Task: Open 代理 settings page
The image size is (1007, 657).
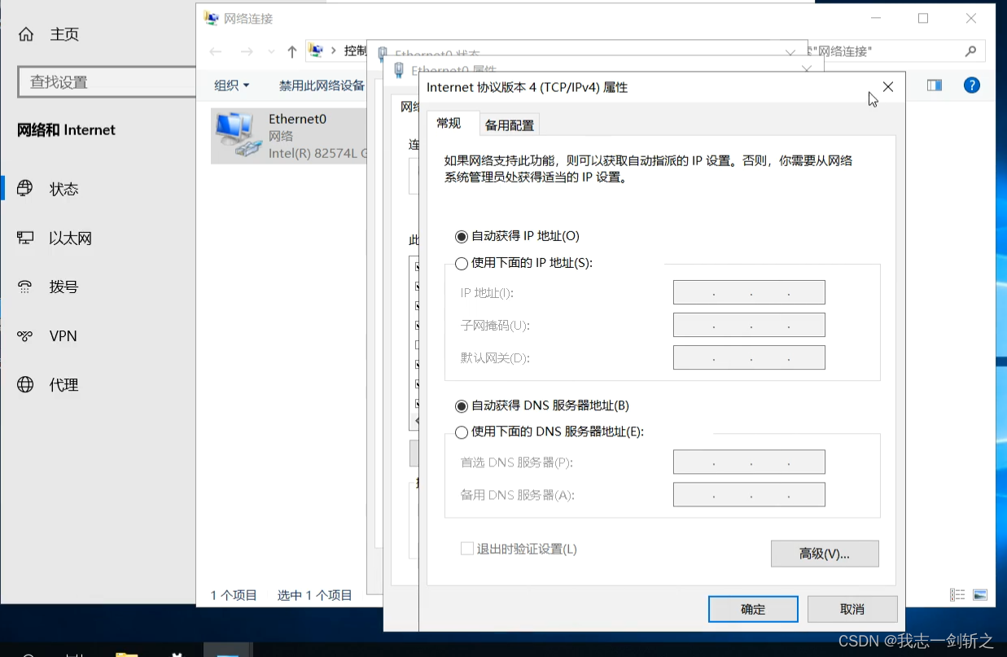Action: tap(49, 385)
